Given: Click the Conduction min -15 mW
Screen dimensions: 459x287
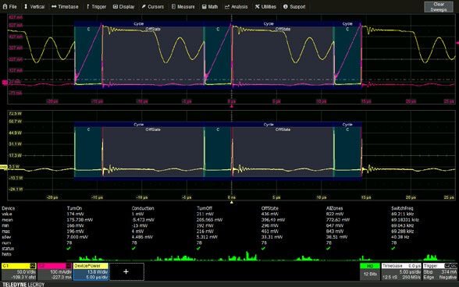Looking at the screenshot, I should [x=141, y=225].
